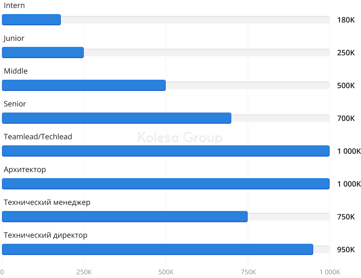The image size is (361, 278).
Task: Click the Teamlead/Techlead label text
Action: (38, 137)
